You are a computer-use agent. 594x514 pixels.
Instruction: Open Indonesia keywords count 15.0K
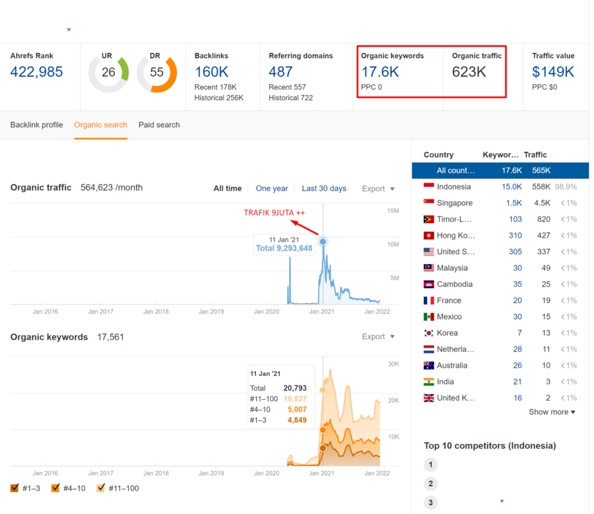[511, 186]
